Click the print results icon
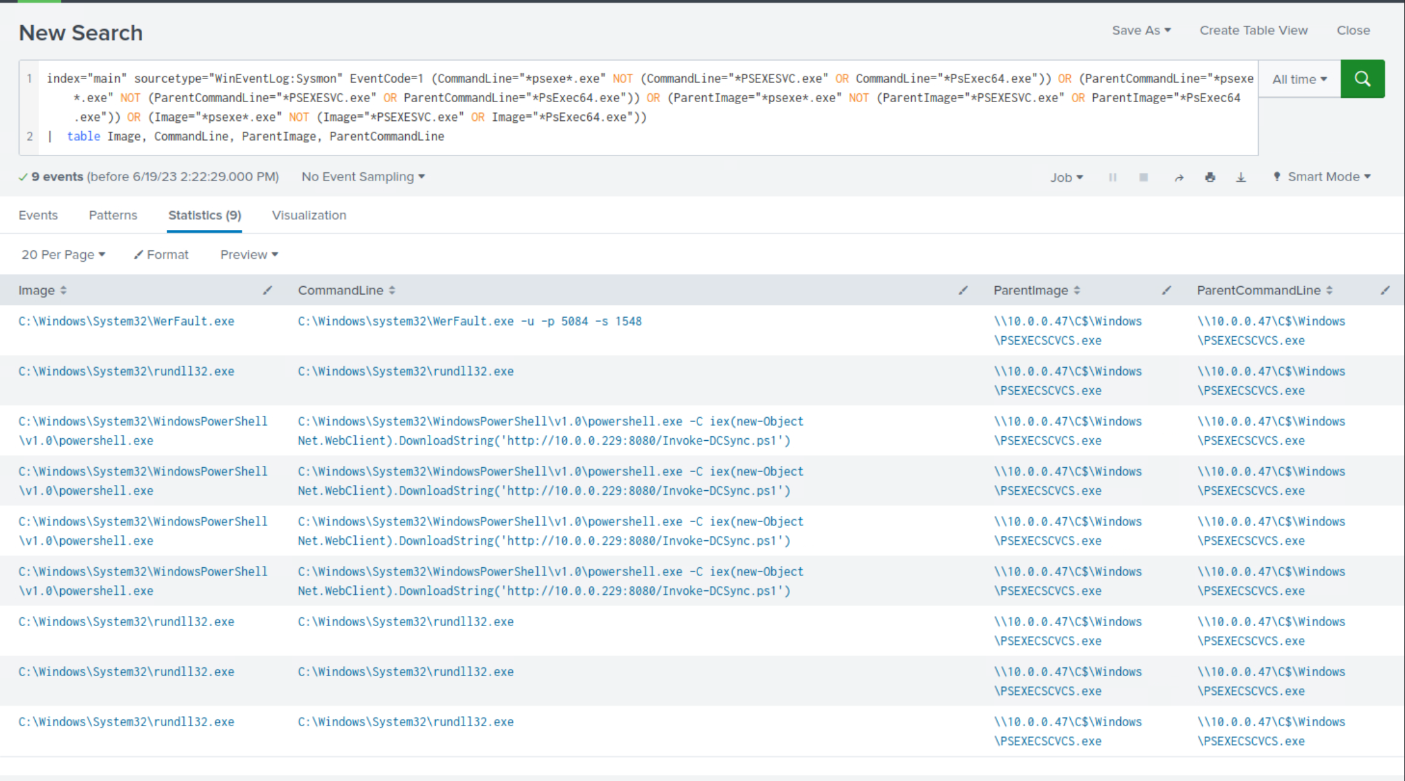Image resolution: width=1405 pixels, height=781 pixels. (x=1210, y=177)
